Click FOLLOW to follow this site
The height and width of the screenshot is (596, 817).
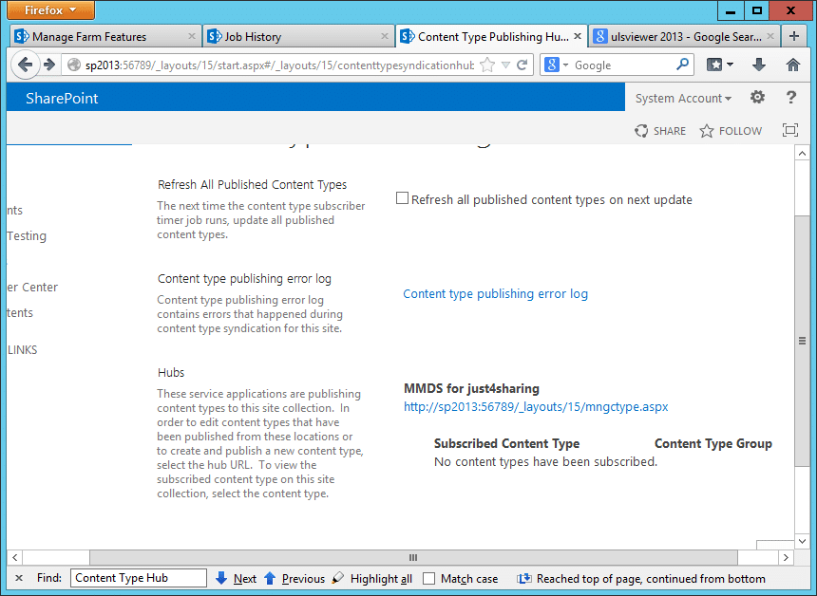coord(731,131)
